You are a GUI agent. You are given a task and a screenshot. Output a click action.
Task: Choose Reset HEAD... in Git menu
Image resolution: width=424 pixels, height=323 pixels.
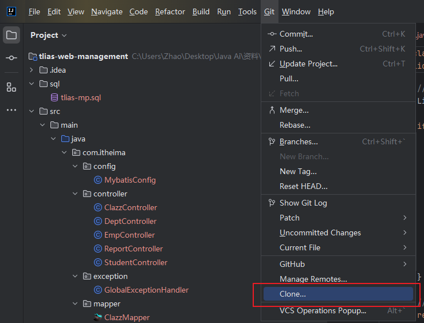[x=338, y=186]
